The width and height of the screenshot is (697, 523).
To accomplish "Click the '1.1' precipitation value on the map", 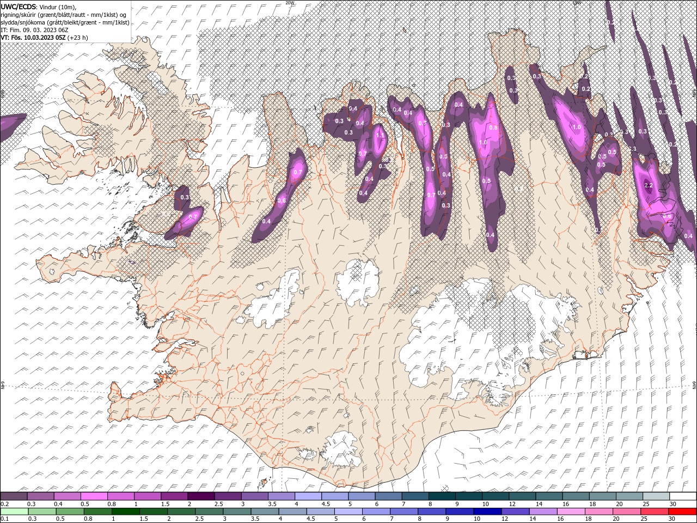I will click(380, 134).
